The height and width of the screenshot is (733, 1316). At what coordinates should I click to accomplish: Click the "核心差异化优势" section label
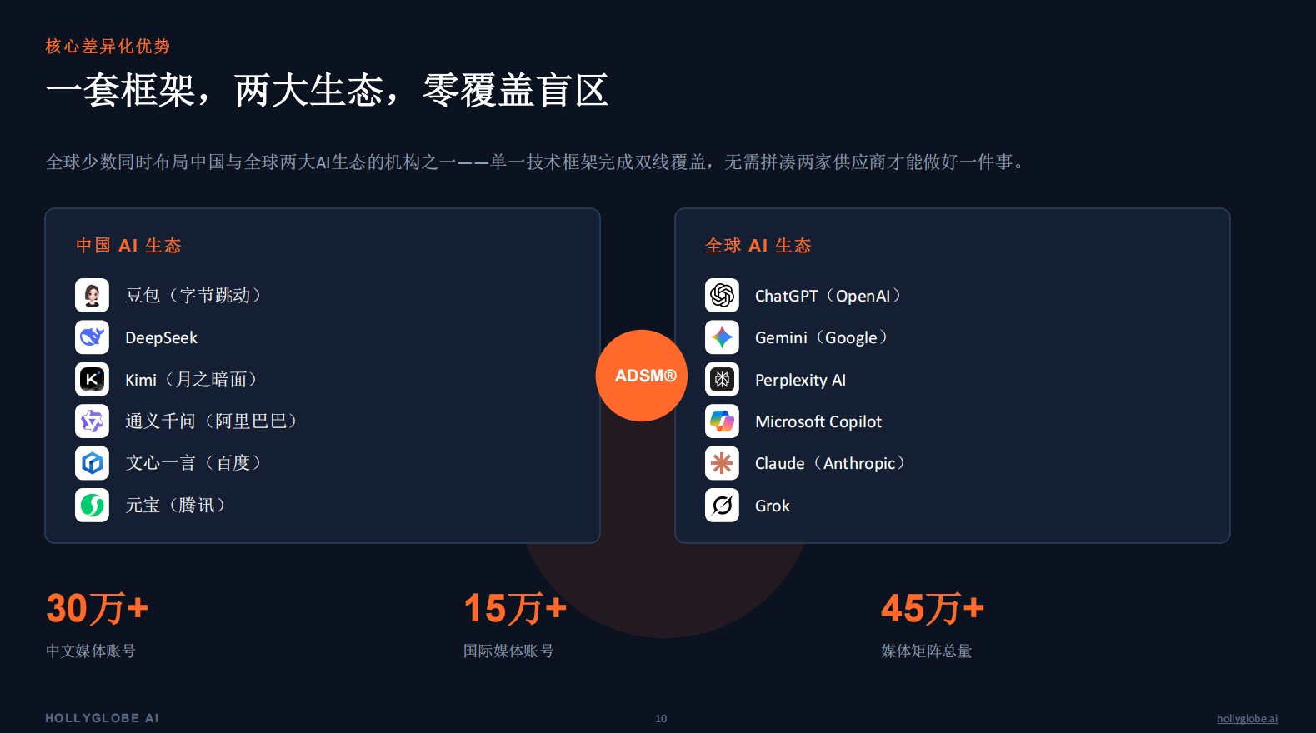[108, 46]
